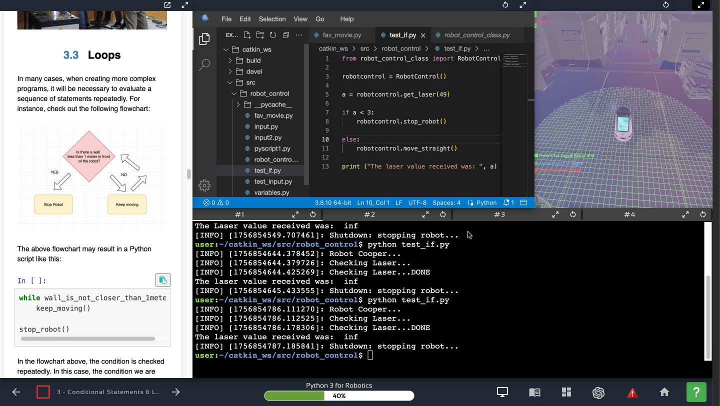Screen dimensions: 720x406
Task: Copy the code cell with copy icon
Action: [162, 280]
